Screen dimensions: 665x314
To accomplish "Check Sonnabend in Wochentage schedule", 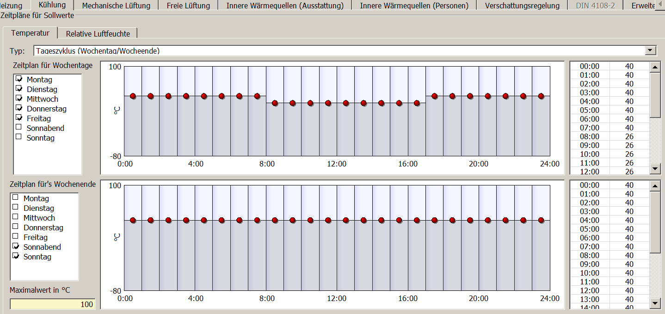I will (19, 128).
